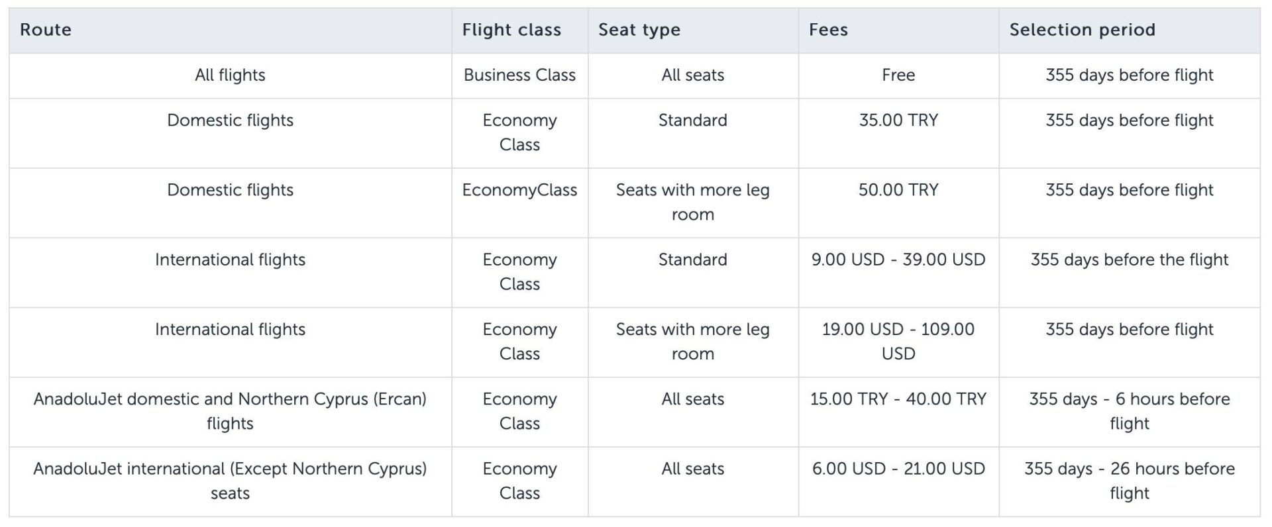Select the All flights route cell
Image resolution: width=1272 pixels, height=527 pixels.
coord(230,75)
